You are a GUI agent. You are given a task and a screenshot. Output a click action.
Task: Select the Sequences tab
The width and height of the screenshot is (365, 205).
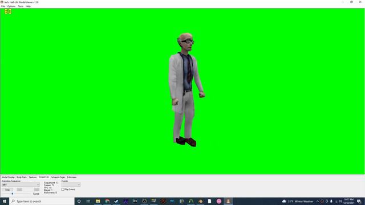(x=44, y=177)
